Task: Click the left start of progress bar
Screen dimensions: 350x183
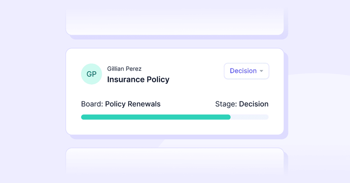Action: tap(83, 117)
